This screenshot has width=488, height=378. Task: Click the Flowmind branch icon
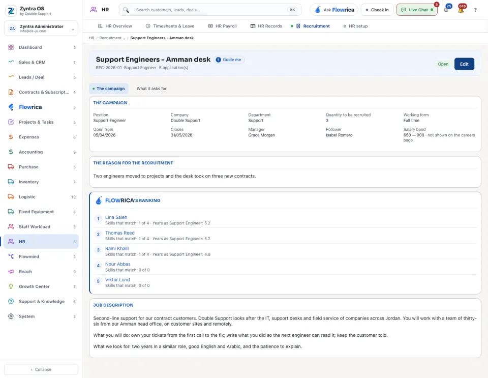tap(11, 256)
